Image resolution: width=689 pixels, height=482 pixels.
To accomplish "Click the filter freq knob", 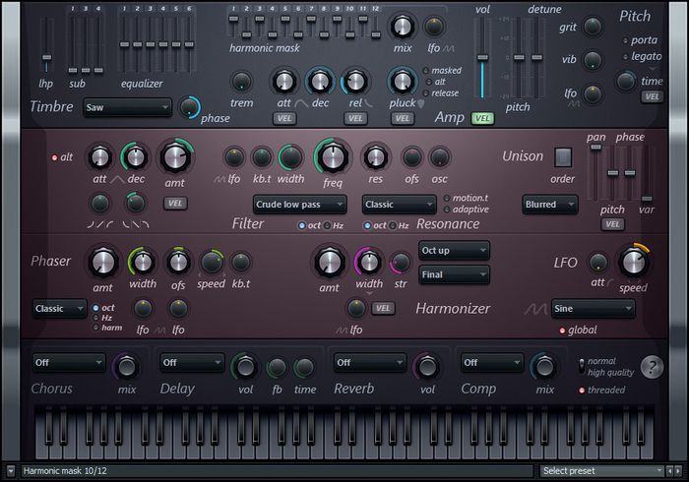I will tap(333, 156).
